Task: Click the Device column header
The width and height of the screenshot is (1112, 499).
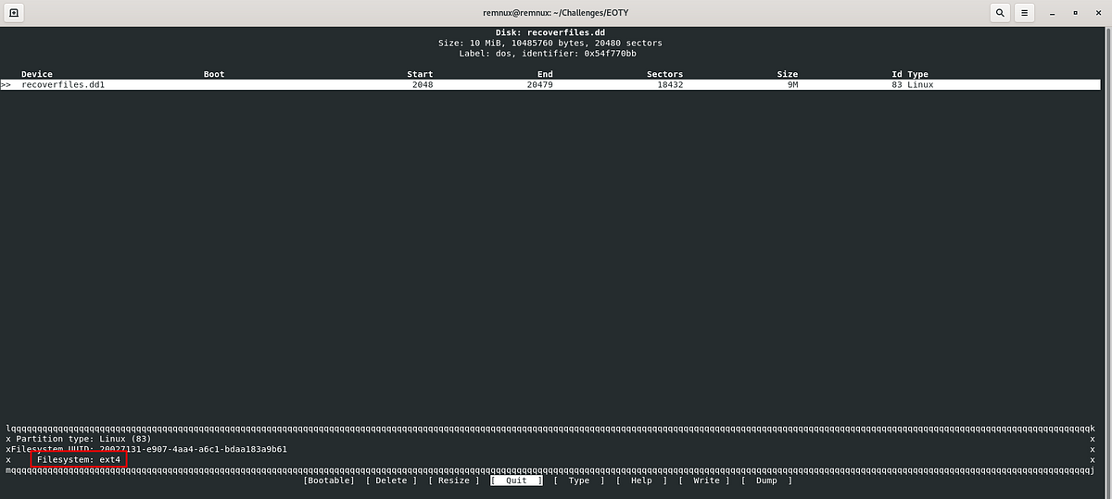Action: coord(37,74)
